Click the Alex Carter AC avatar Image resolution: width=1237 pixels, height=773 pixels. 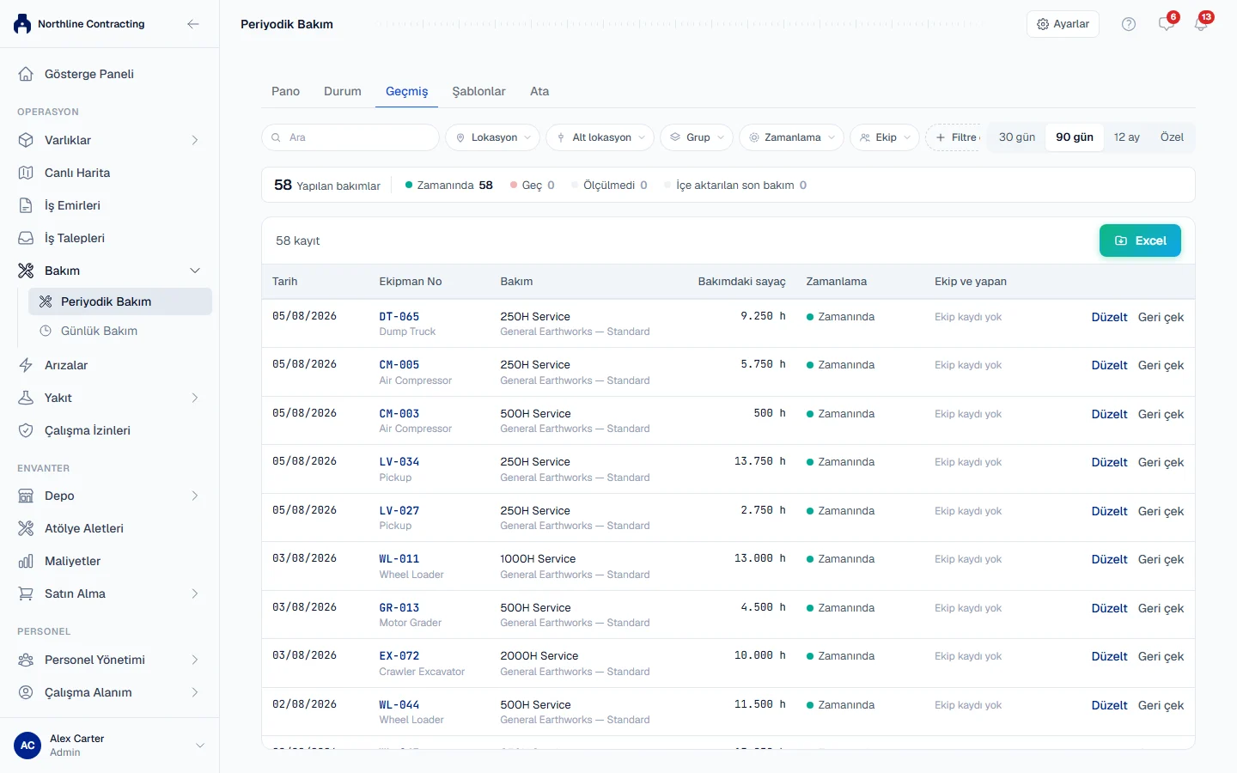[27, 746]
